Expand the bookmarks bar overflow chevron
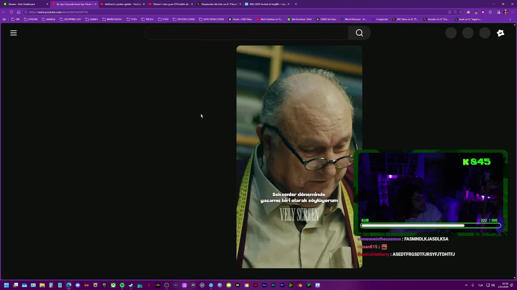517x290 pixels. [510, 19]
